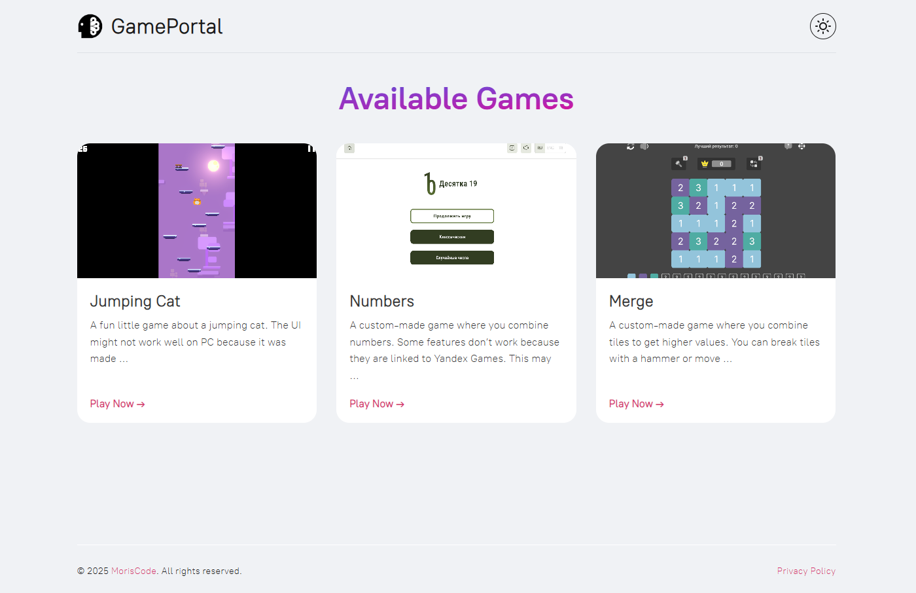Click the pause icon in Jumping Cat preview
The height and width of the screenshot is (593, 916).
(311, 149)
